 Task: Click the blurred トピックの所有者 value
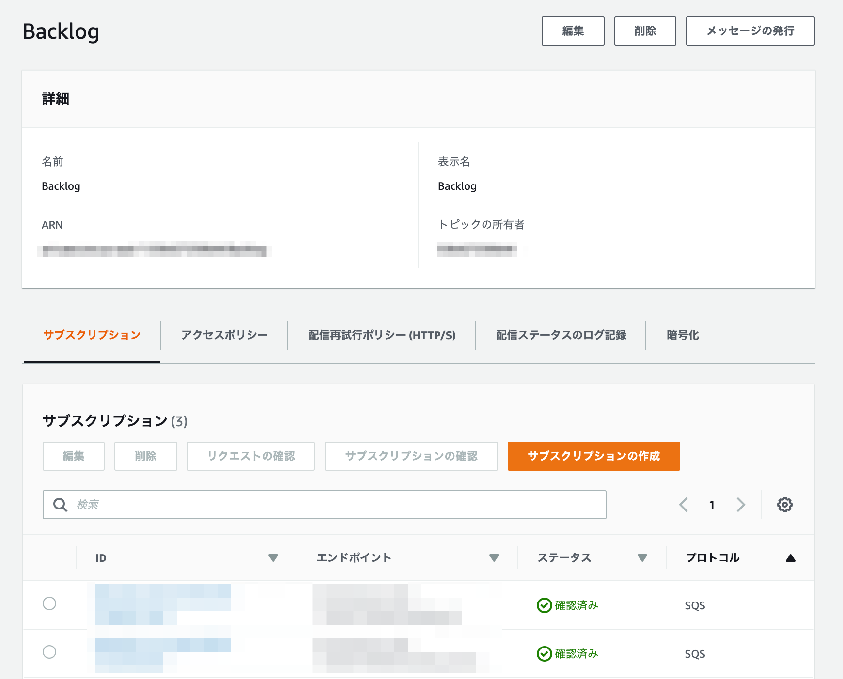pyautogui.click(x=477, y=249)
